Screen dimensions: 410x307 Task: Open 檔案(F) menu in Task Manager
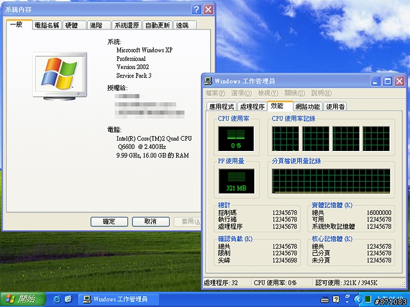click(215, 93)
